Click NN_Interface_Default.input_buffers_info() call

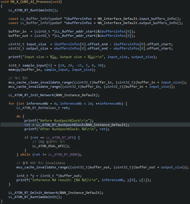139,19
